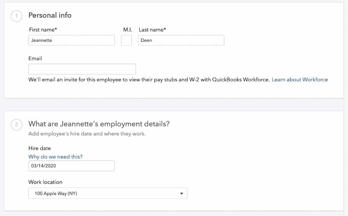Click into the empty Email field
The height and width of the screenshot is (216, 348).
coord(82,69)
